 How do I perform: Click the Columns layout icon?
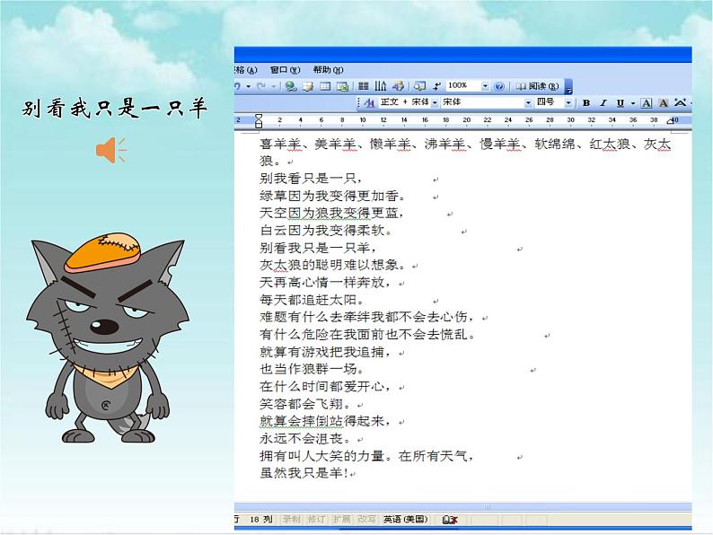pyautogui.click(x=364, y=86)
